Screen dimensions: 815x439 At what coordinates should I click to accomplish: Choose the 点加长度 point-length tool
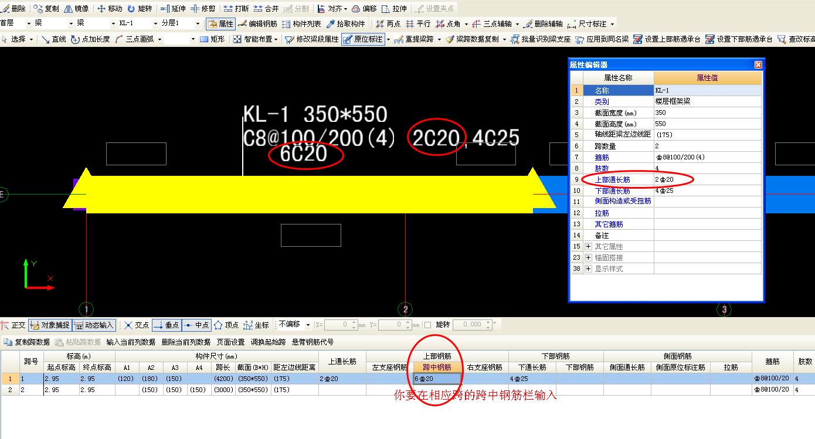90,39
